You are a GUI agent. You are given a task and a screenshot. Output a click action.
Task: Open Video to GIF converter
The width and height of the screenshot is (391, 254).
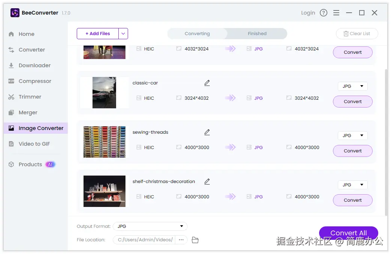click(x=33, y=144)
